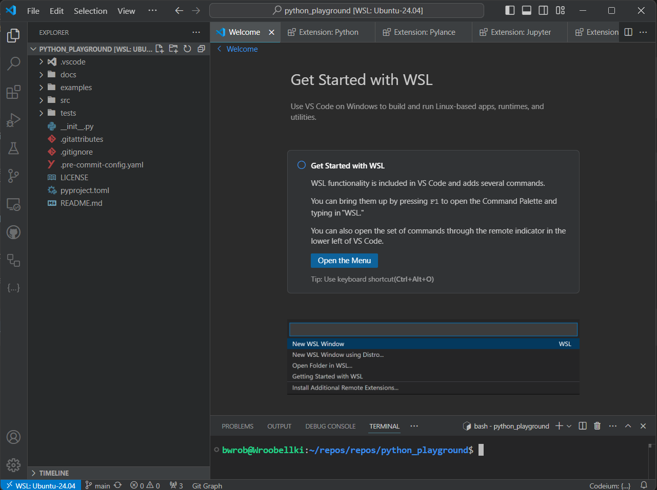Toggle the bottom panel layout button
Viewport: 657px width, 490px height.
[527, 10]
